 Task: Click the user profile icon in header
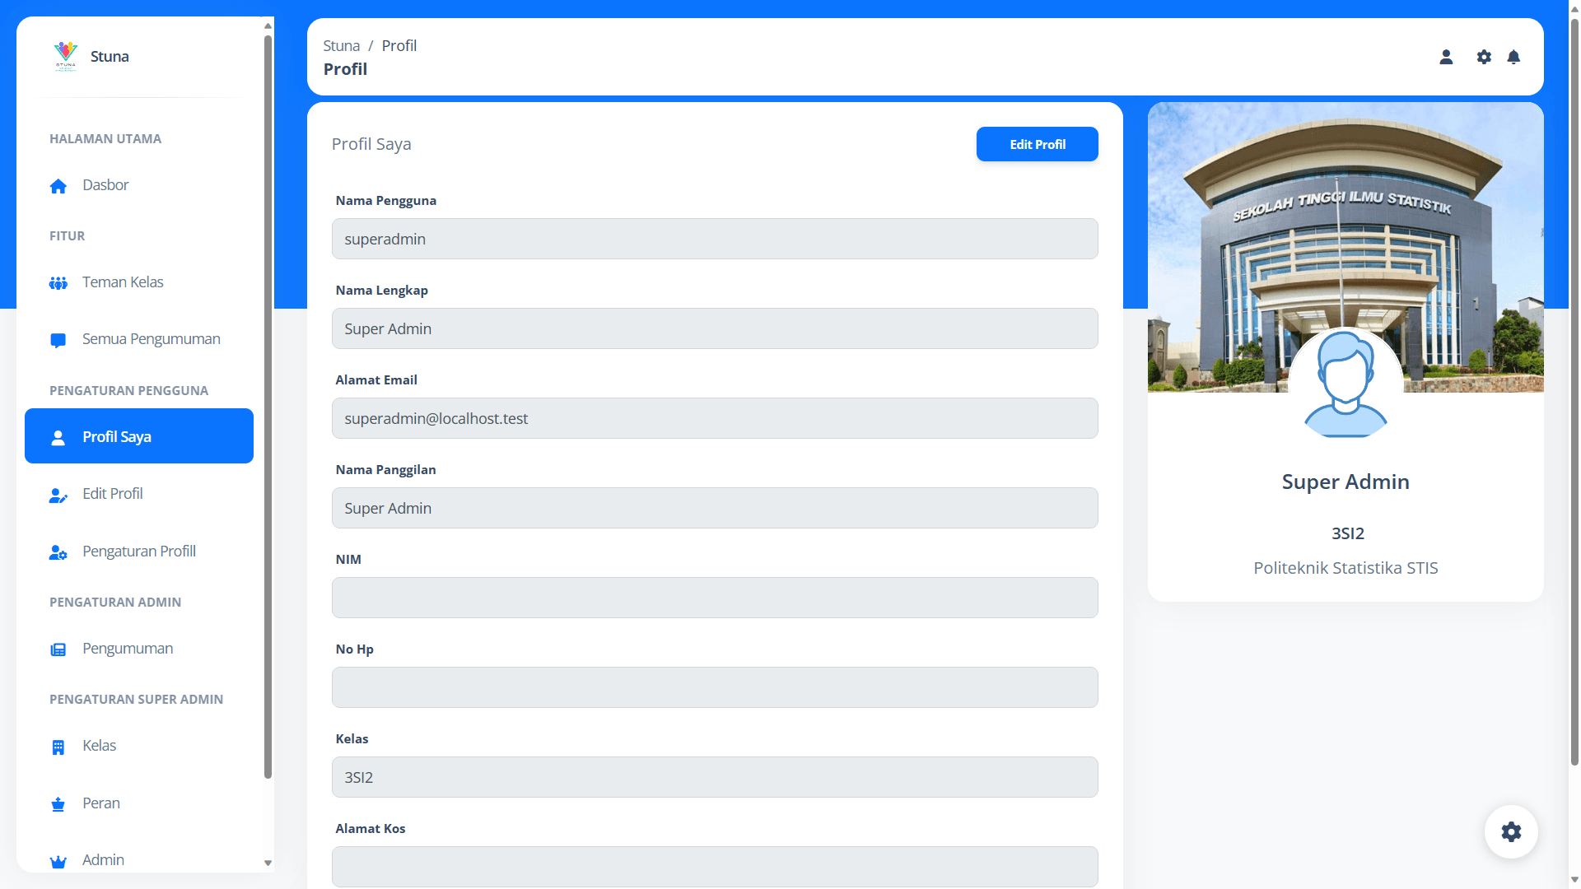(1446, 57)
